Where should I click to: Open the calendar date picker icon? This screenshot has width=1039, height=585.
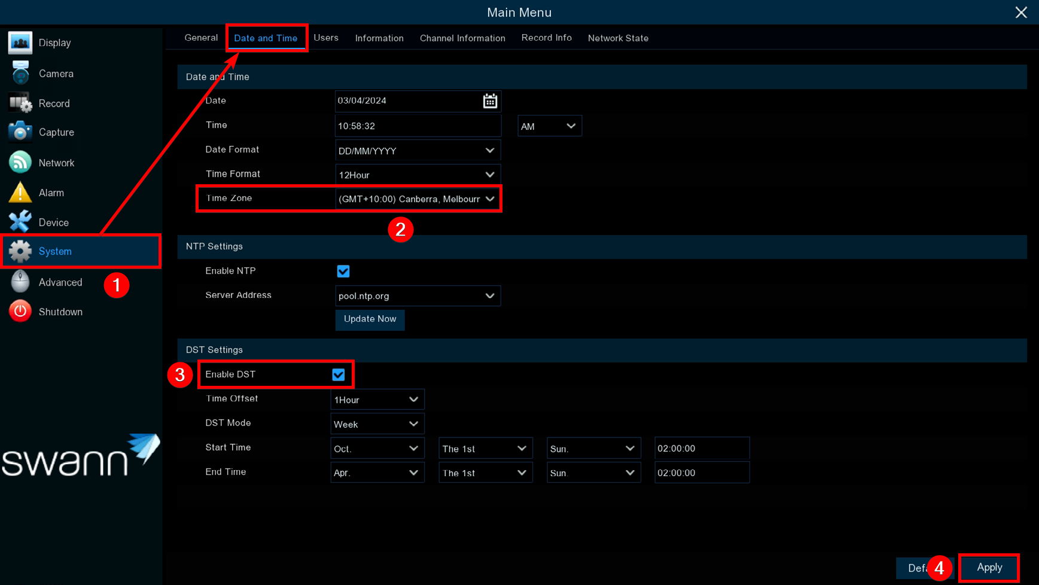[489, 101]
